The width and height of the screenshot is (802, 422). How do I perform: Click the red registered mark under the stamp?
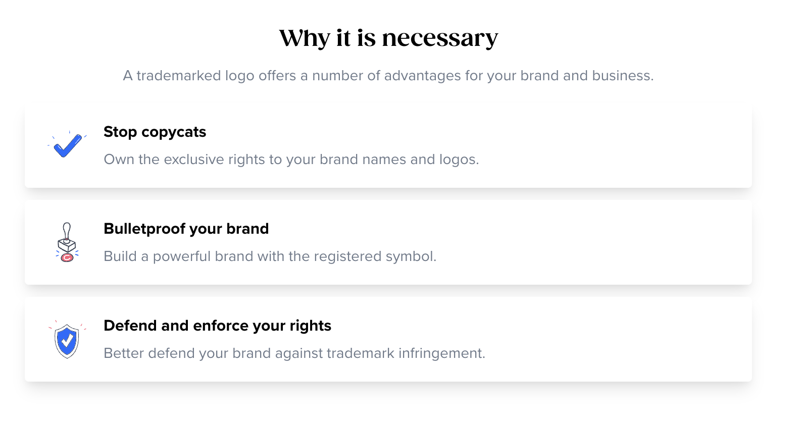[x=67, y=257]
